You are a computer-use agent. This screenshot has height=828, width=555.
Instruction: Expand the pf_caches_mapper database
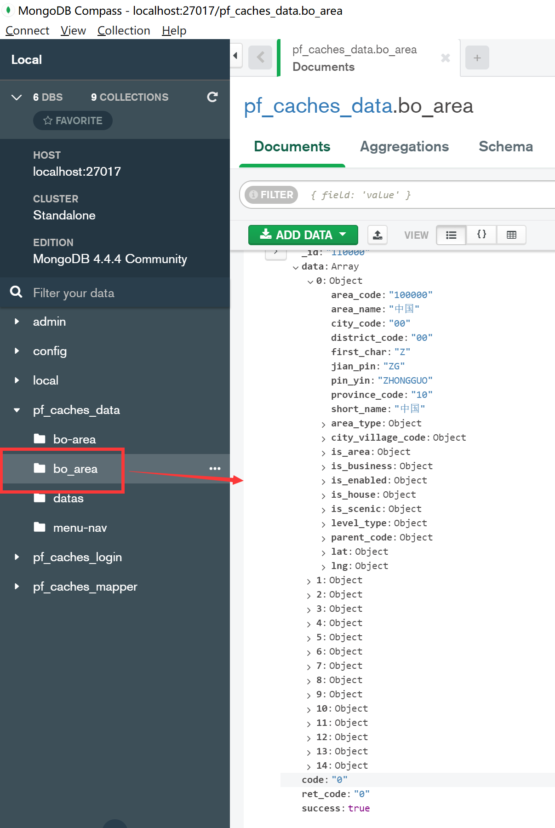point(17,586)
